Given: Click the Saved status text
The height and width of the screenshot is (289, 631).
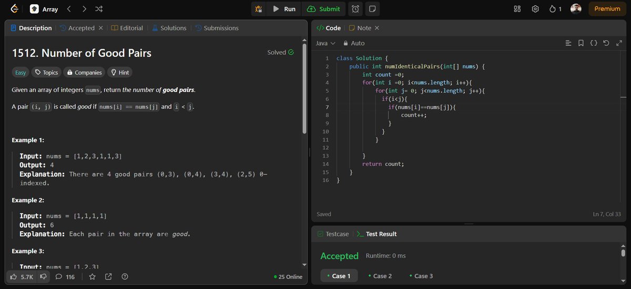Looking at the screenshot, I should (x=324, y=214).
